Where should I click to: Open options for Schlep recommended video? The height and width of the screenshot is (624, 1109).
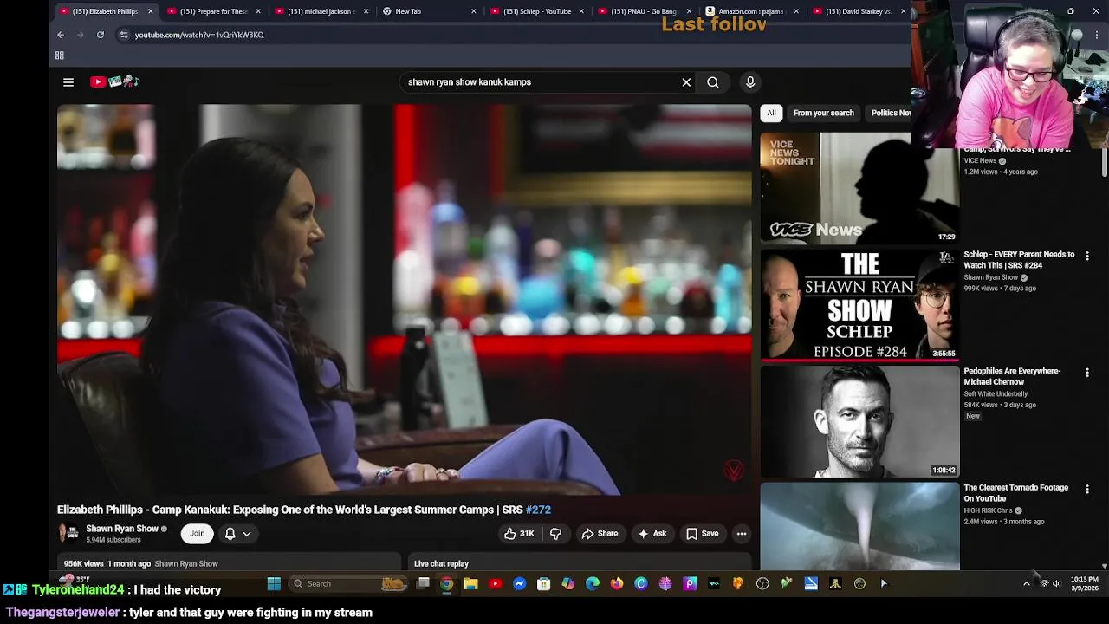pyautogui.click(x=1087, y=257)
